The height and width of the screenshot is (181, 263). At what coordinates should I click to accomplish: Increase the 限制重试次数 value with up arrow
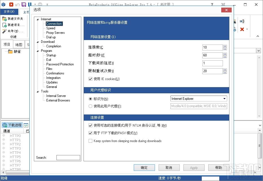coord(225,70)
